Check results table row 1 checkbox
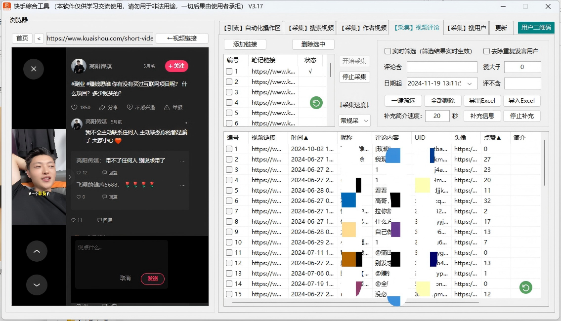Screen dimensions: 561x321 229,149
